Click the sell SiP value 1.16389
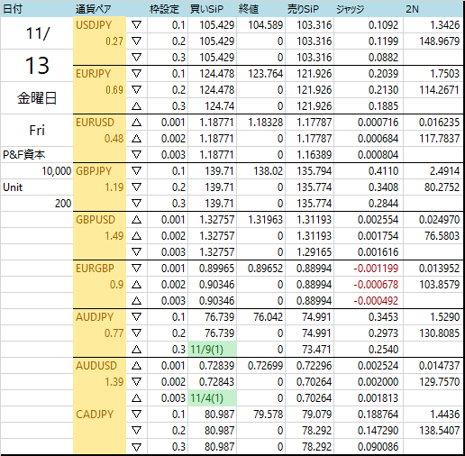The height and width of the screenshot is (456, 465). [315, 155]
